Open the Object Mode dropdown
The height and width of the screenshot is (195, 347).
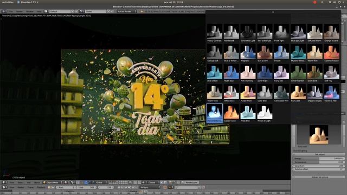tap(53, 183)
